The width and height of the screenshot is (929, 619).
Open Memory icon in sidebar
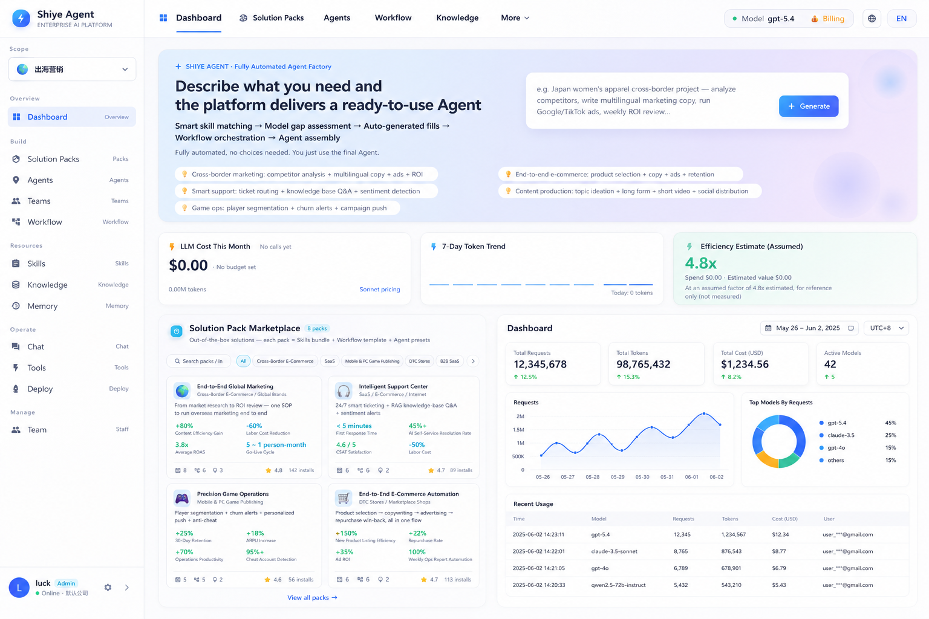(16, 306)
